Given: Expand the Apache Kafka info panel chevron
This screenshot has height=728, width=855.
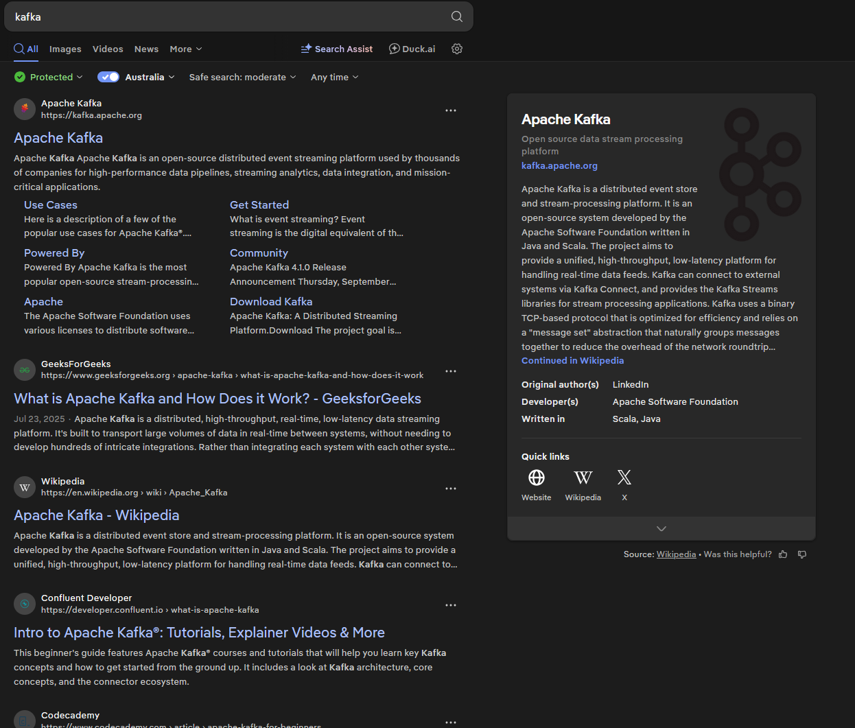Looking at the screenshot, I should point(661,528).
